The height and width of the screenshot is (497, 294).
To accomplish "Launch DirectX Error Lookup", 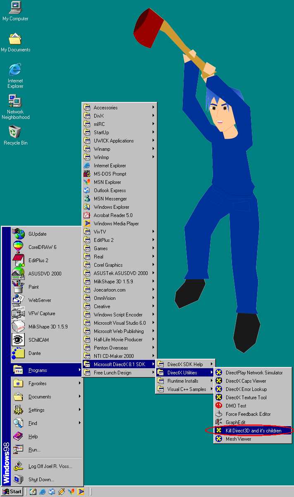I will 253,389.
